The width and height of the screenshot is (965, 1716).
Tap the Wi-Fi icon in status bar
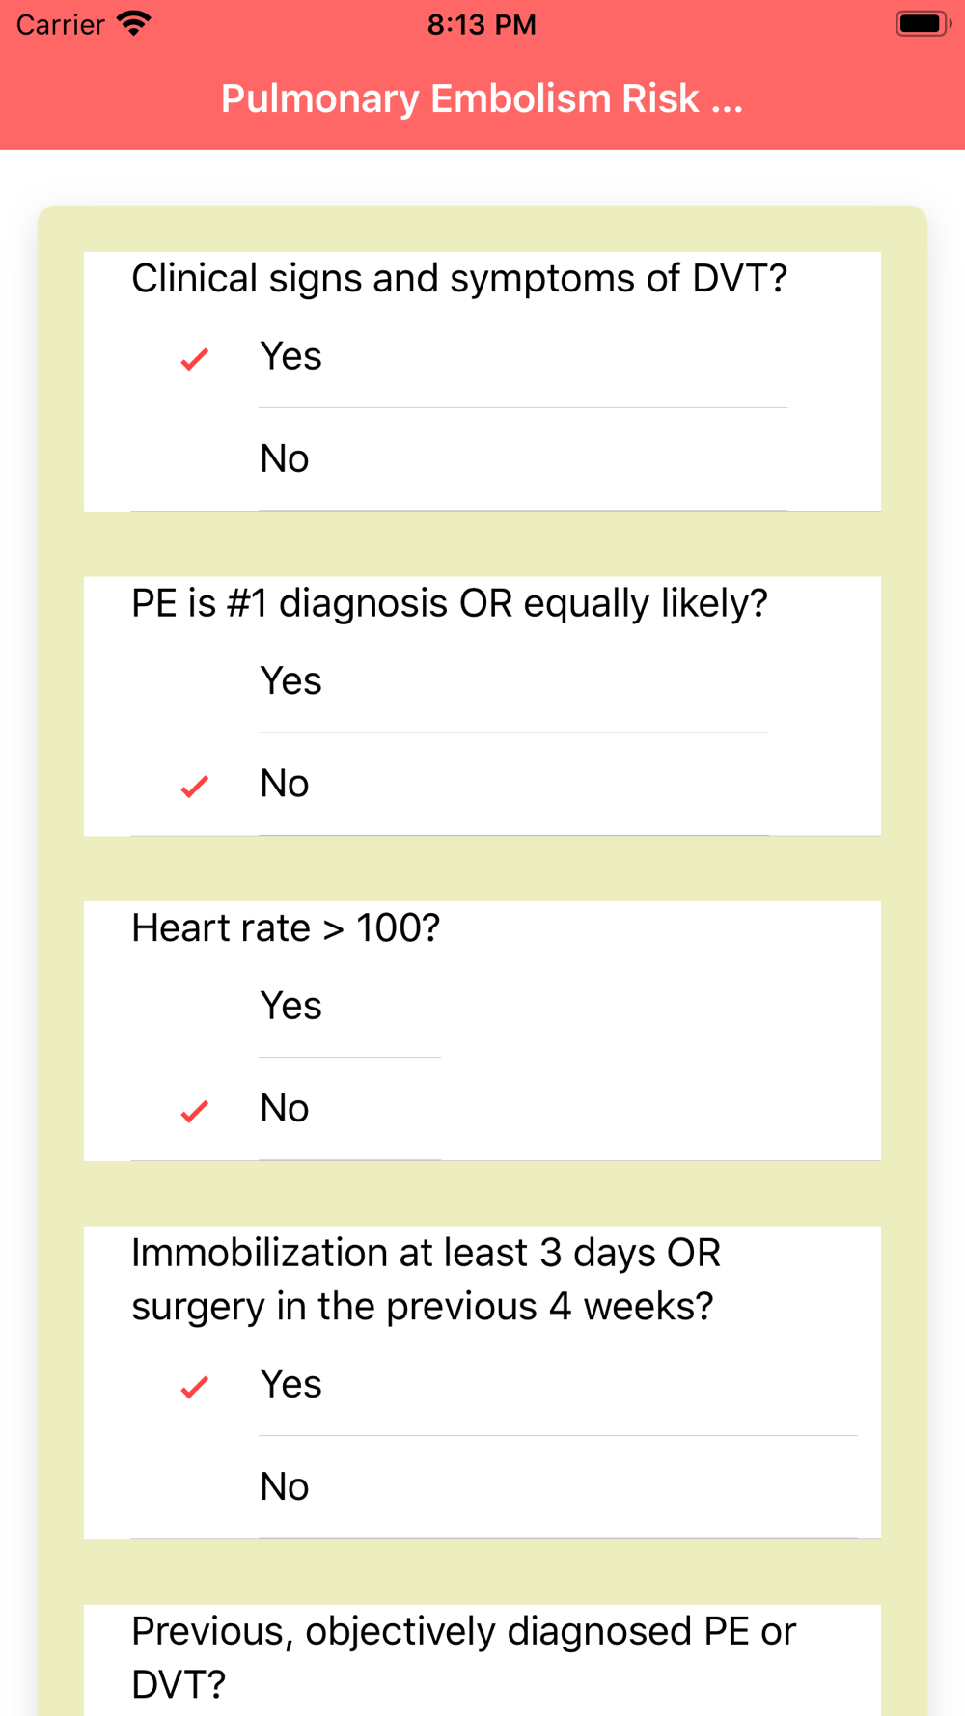click(x=134, y=24)
